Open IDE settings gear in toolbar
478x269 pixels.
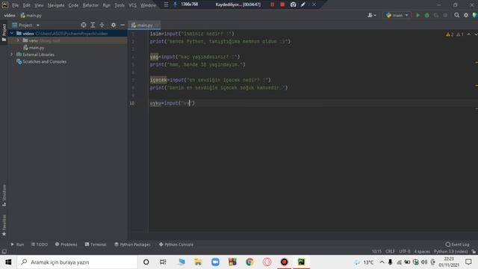point(466,15)
